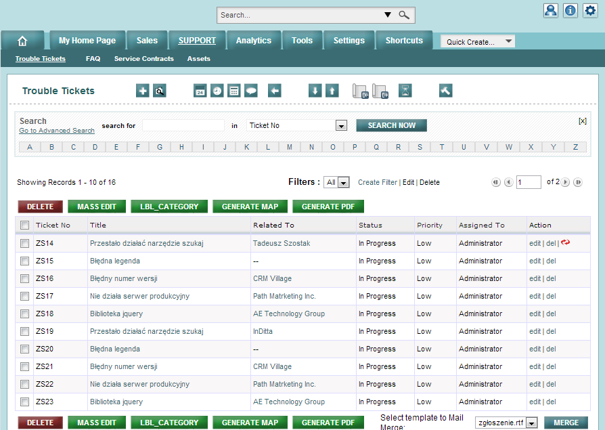Open the hammer tool icon

[x=446, y=91]
